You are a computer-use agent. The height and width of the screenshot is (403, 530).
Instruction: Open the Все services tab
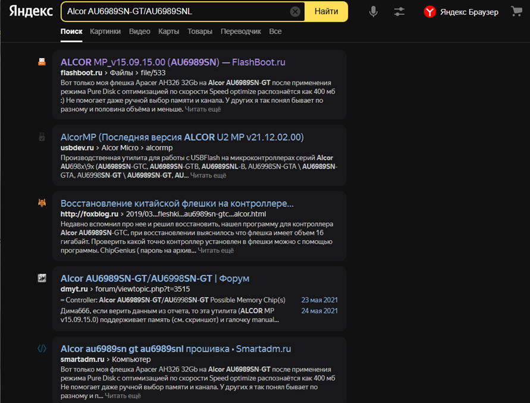(x=275, y=32)
